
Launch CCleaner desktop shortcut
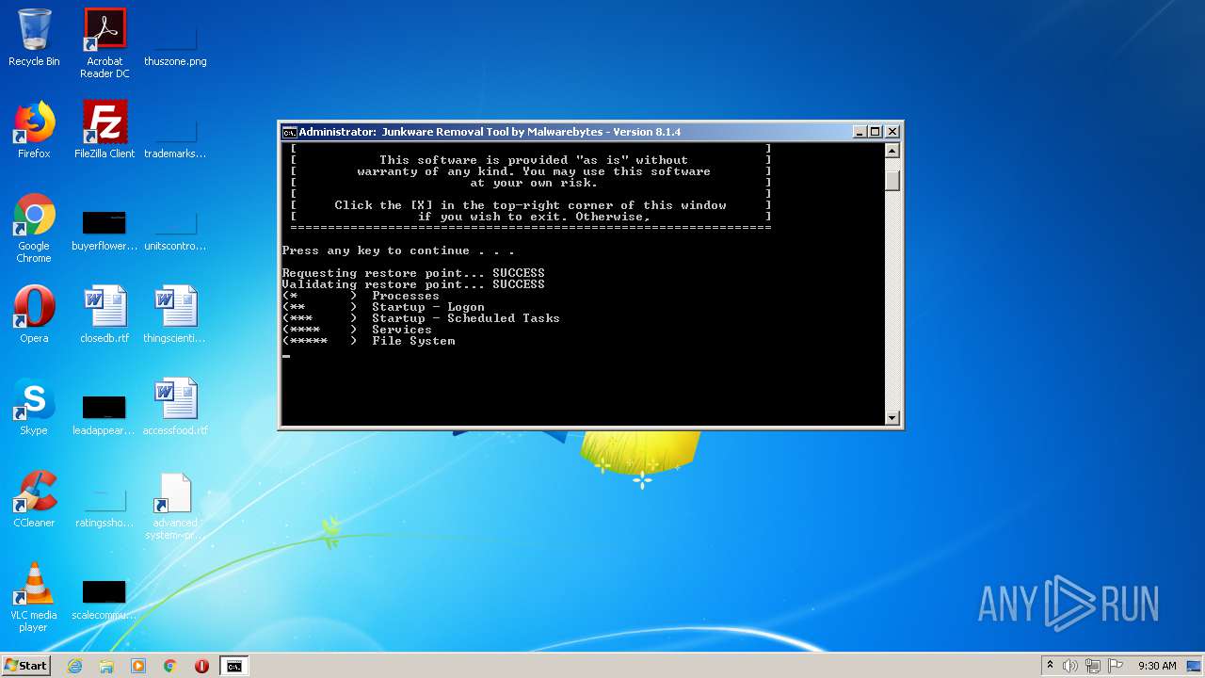pyautogui.click(x=34, y=499)
